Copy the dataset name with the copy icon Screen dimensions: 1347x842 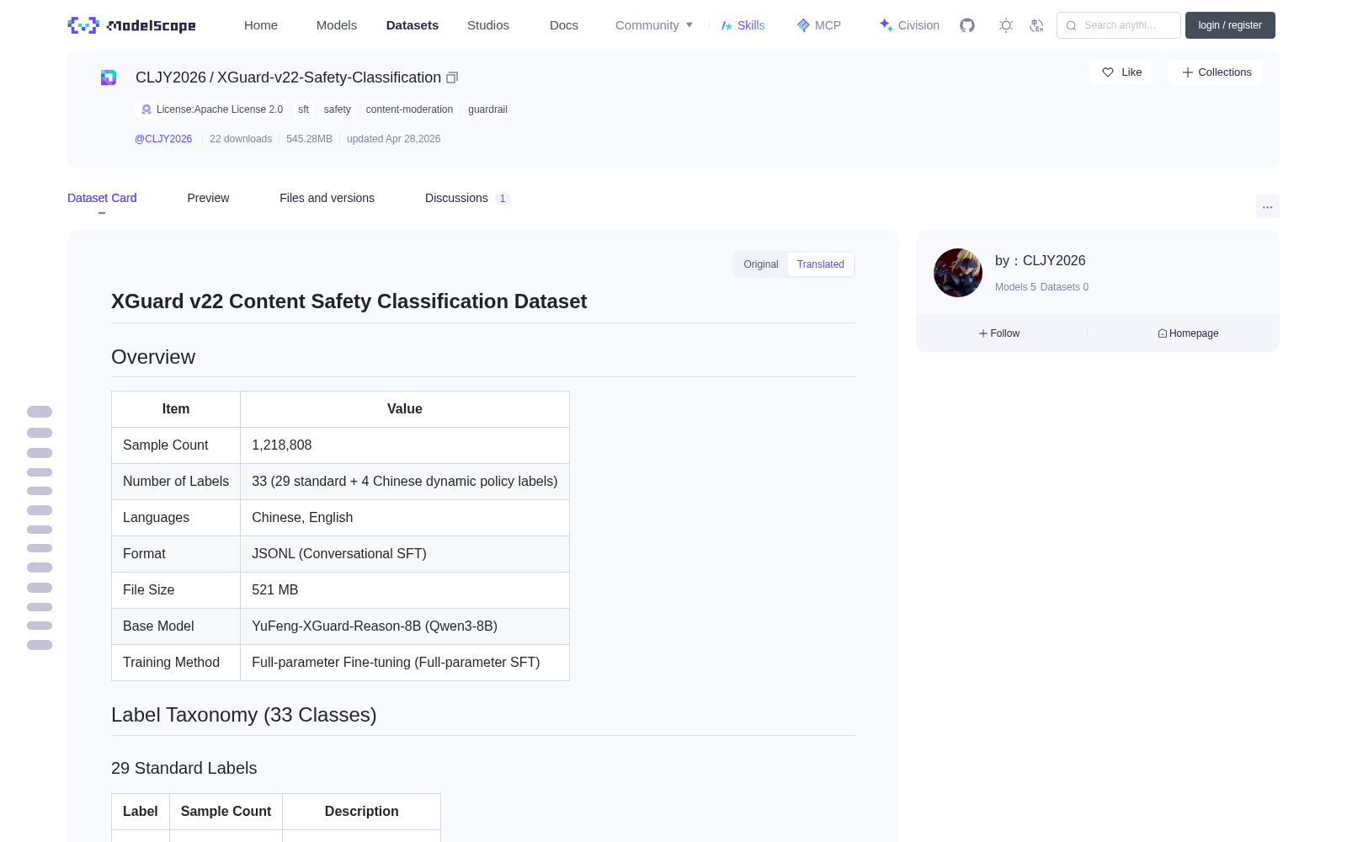pos(452,77)
